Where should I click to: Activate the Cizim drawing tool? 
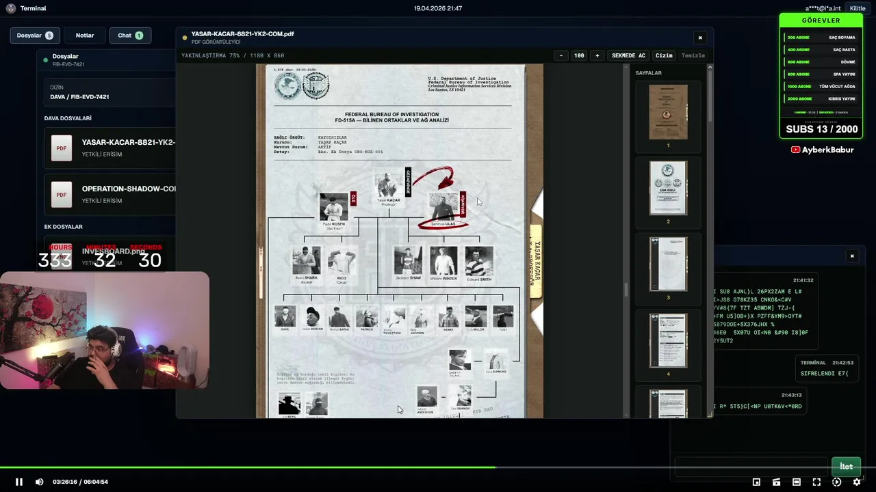pos(664,55)
